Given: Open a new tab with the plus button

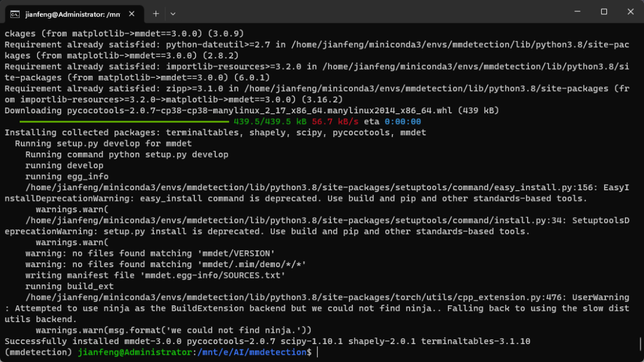Looking at the screenshot, I should click(156, 13).
